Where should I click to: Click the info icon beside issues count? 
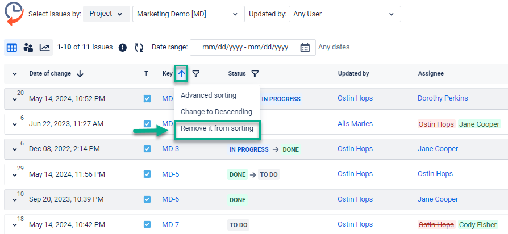[x=122, y=48]
